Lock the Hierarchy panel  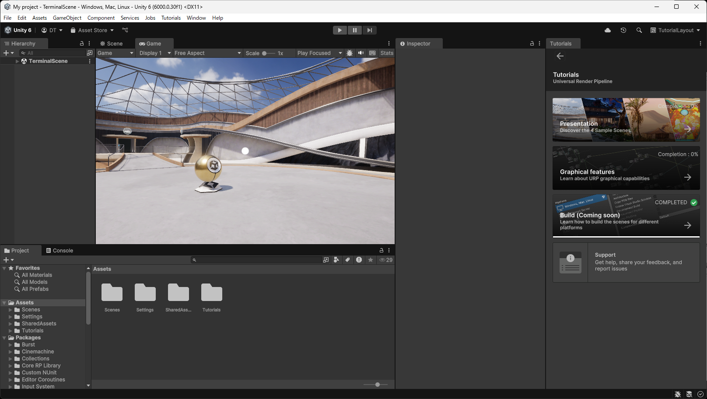pyautogui.click(x=82, y=43)
